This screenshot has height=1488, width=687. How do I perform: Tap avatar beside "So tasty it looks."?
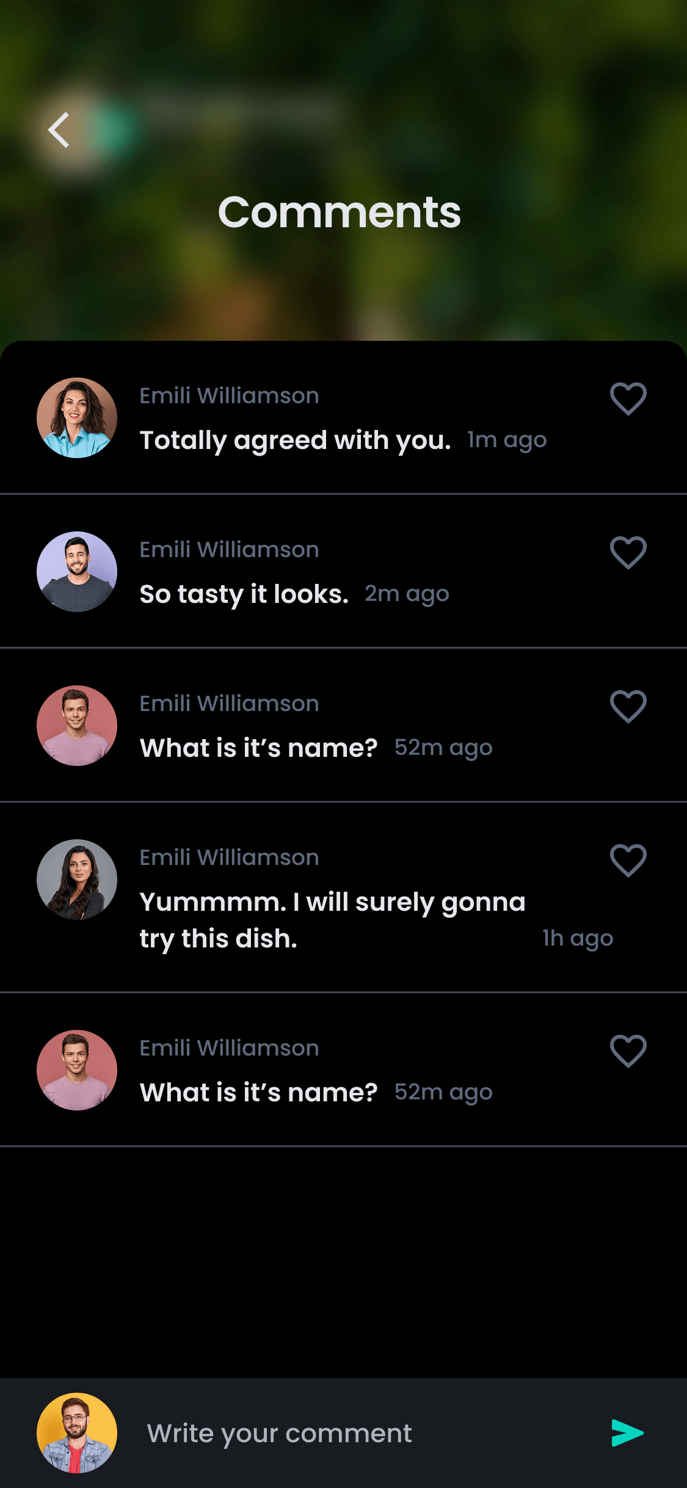click(77, 572)
